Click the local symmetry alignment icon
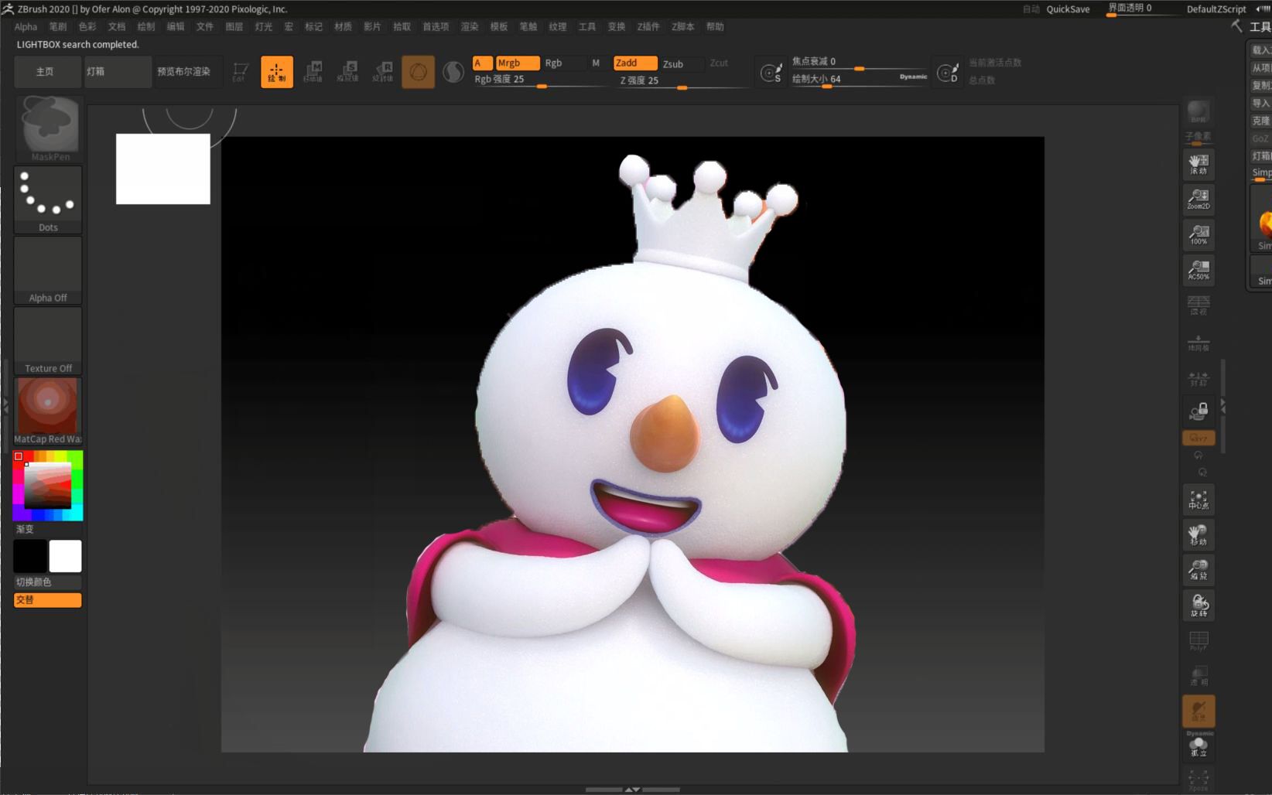 click(1198, 378)
